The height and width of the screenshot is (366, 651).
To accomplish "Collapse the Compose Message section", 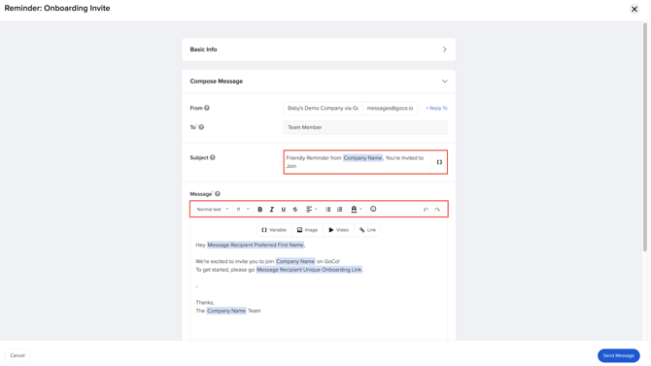I will pyautogui.click(x=319, y=82).
